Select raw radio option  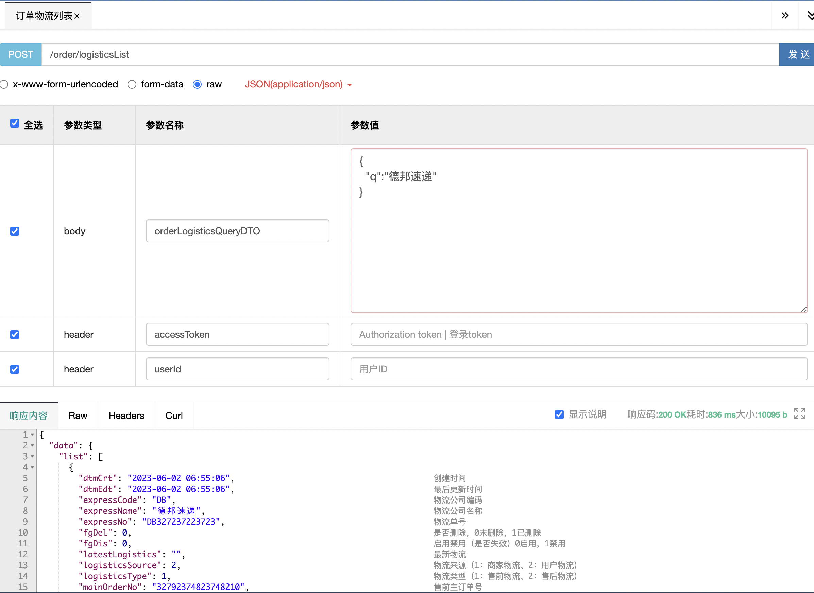coord(197,84)
